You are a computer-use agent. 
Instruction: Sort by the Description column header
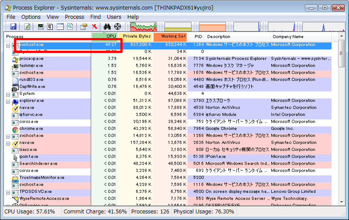237,37
